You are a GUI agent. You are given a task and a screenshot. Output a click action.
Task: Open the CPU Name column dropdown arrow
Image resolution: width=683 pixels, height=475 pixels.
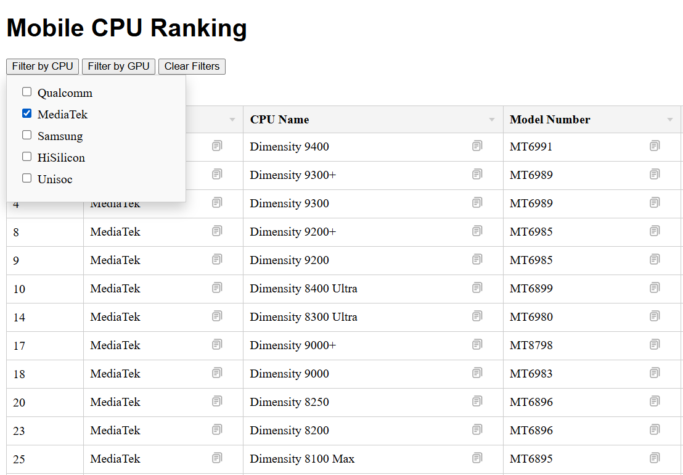[492, 120]
